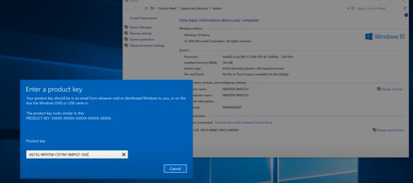Go back in the System window
The width and height of the screenshot is (413, 183).
(x=128, y=9)
